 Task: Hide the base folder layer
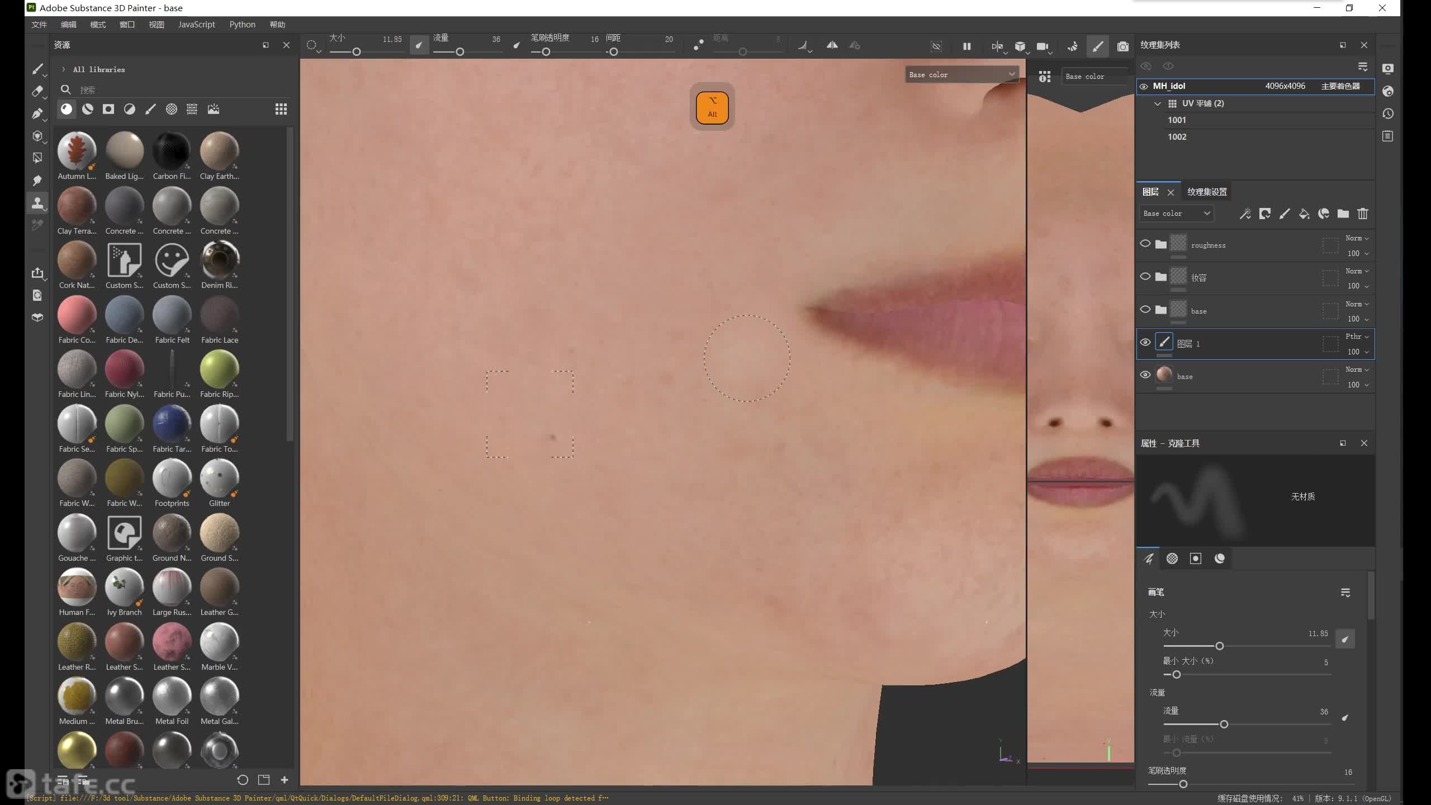click(x=1145, y=309)
